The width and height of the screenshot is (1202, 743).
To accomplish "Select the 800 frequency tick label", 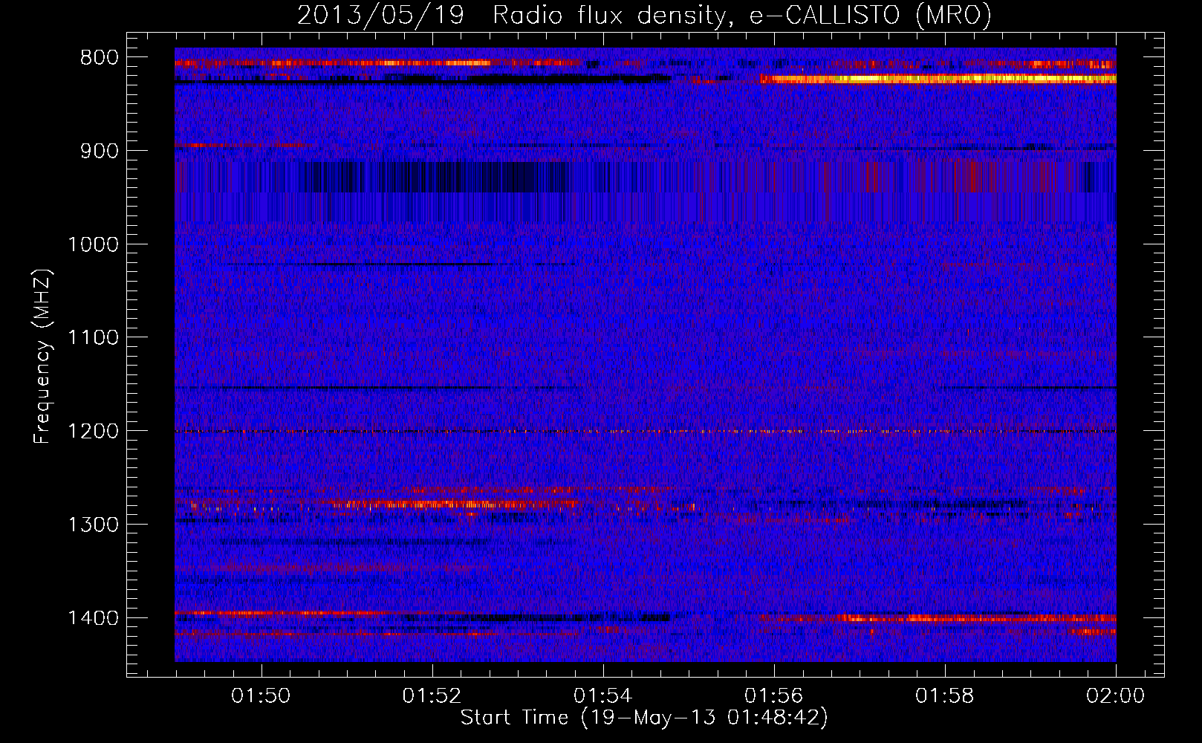I will click(99, 58).
